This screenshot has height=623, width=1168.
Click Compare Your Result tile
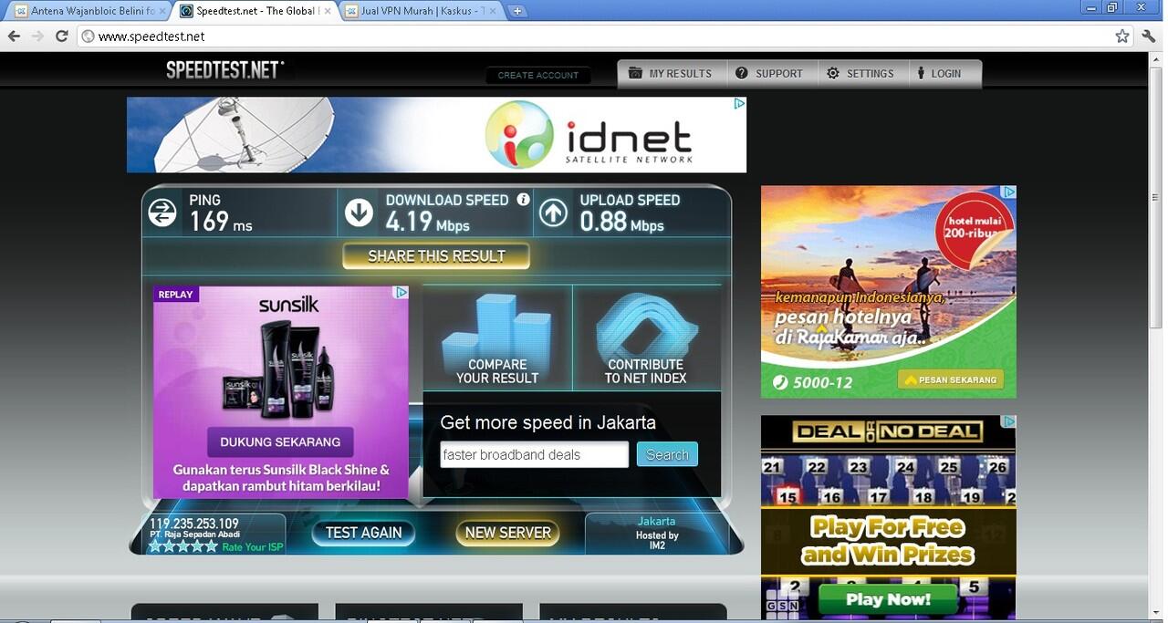tap(497, 337)
